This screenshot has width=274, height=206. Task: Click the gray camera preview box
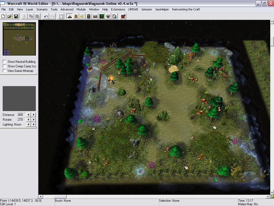click(19, 98)
